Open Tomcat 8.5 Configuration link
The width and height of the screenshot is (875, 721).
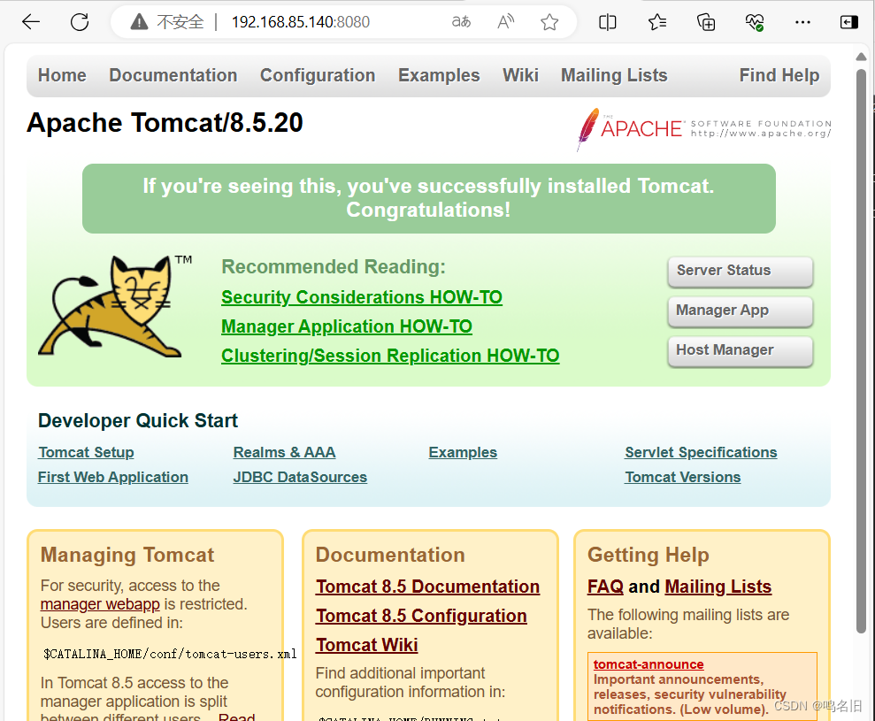[x=421, y=616]
